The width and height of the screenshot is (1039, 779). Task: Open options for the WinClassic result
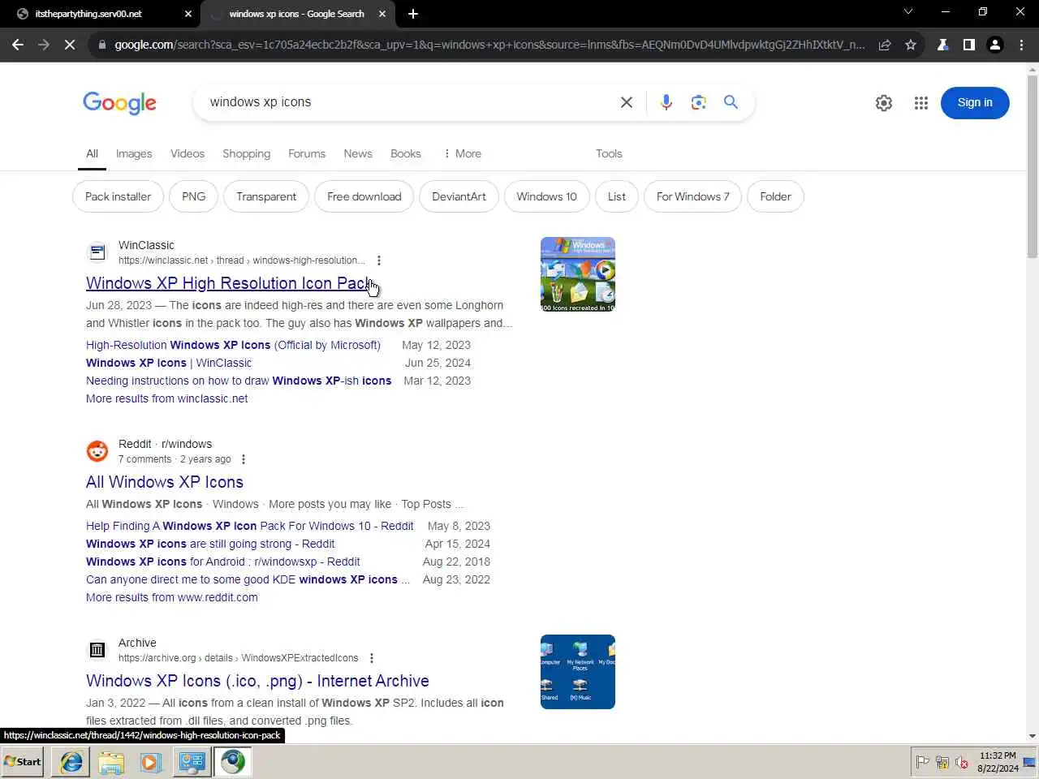(x=378, y=260)
